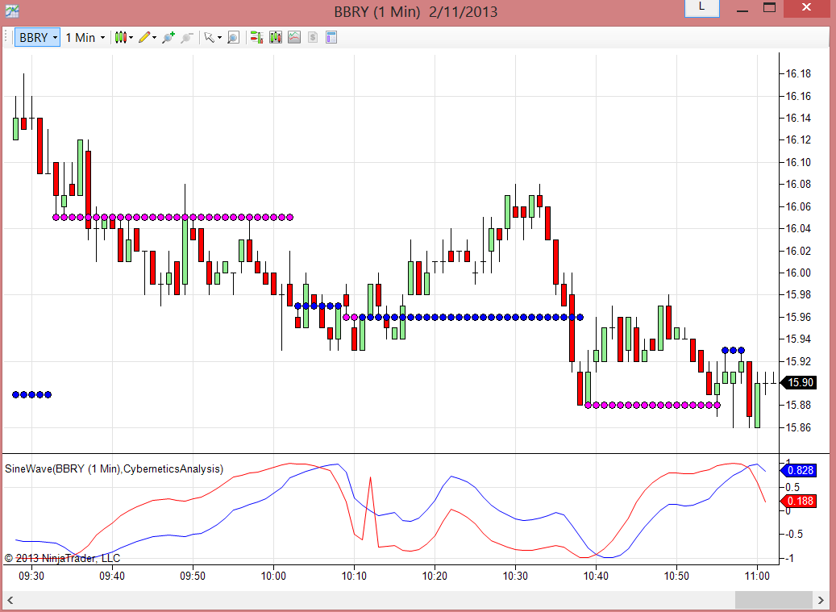
Task: Click the 10:00 time axis label
Action: tap(273, 577)
